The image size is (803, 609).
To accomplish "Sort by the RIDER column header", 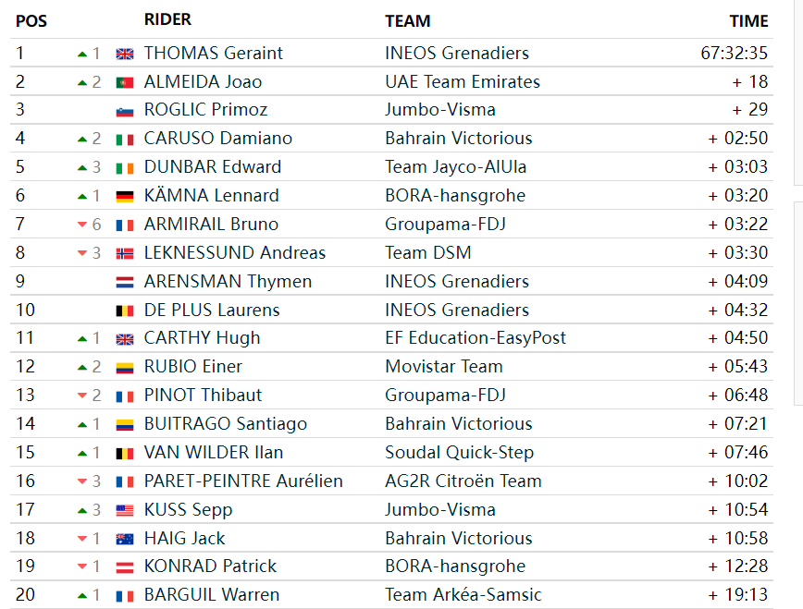I will 167,19.
